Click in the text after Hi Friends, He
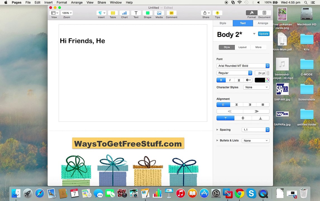Image resolution: width=320 pixels, height=201 pixels. pos(105,41)
